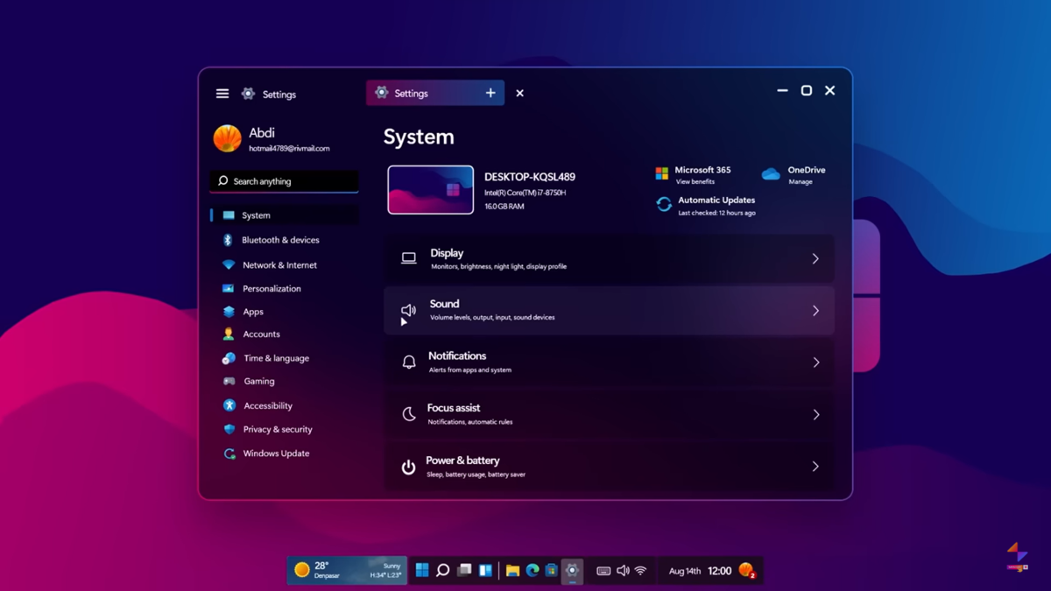Click the Abdi profile avatar
Viewport: 1051px width, 591px height.
click(x=227, y=138)
